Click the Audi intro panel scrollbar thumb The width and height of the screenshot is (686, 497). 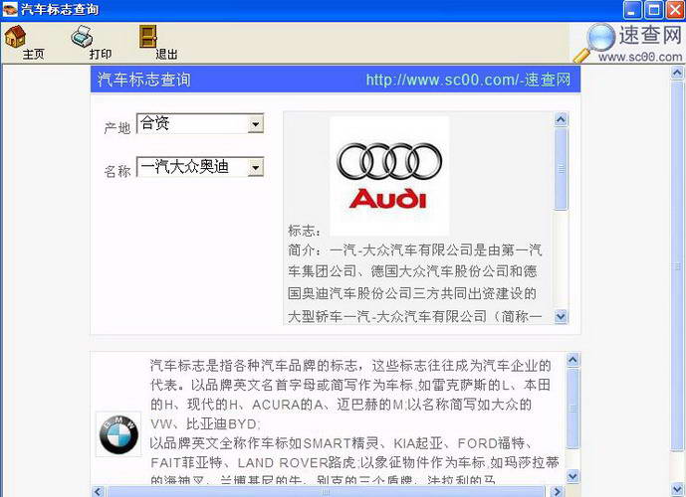561,169
